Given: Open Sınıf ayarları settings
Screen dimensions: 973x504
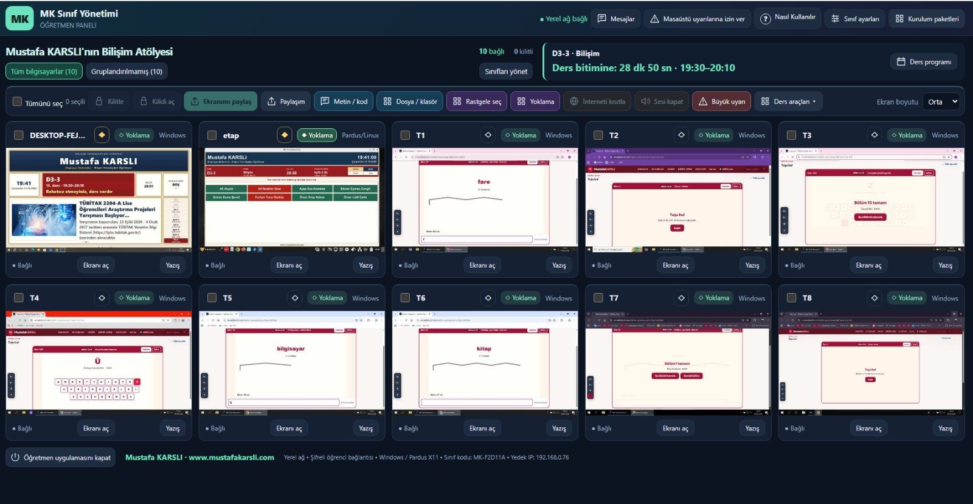Looking at the screenshot, I should point(855,19).
